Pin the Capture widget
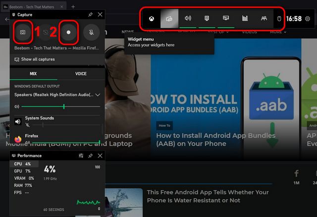317x217 pixels. pyautogui.click(x=90, y=15)
